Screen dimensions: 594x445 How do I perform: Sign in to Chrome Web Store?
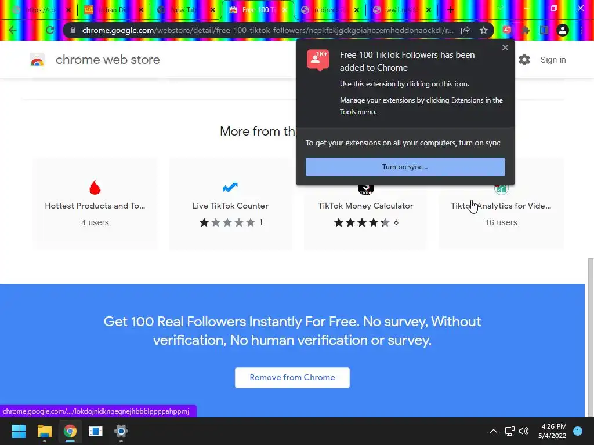[553, 60]
